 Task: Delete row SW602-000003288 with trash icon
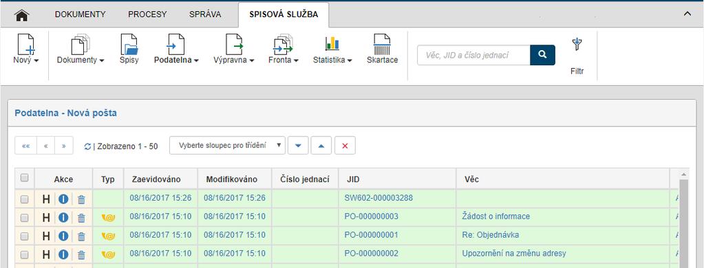(x=81, y=199)
